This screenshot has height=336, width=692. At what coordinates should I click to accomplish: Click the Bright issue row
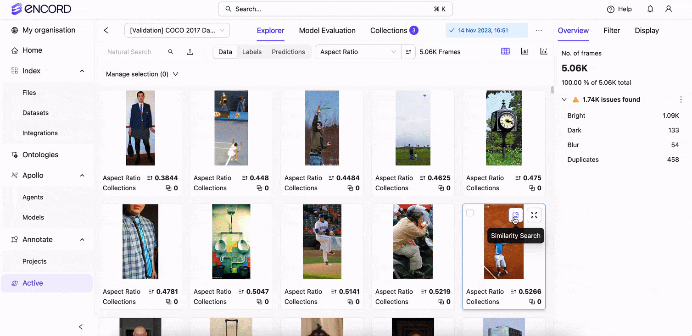click(x=623, y=116)
